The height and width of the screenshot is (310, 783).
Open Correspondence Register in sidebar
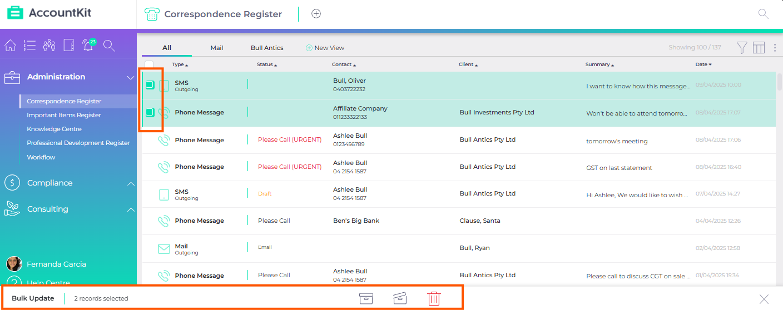pos(64,101)
